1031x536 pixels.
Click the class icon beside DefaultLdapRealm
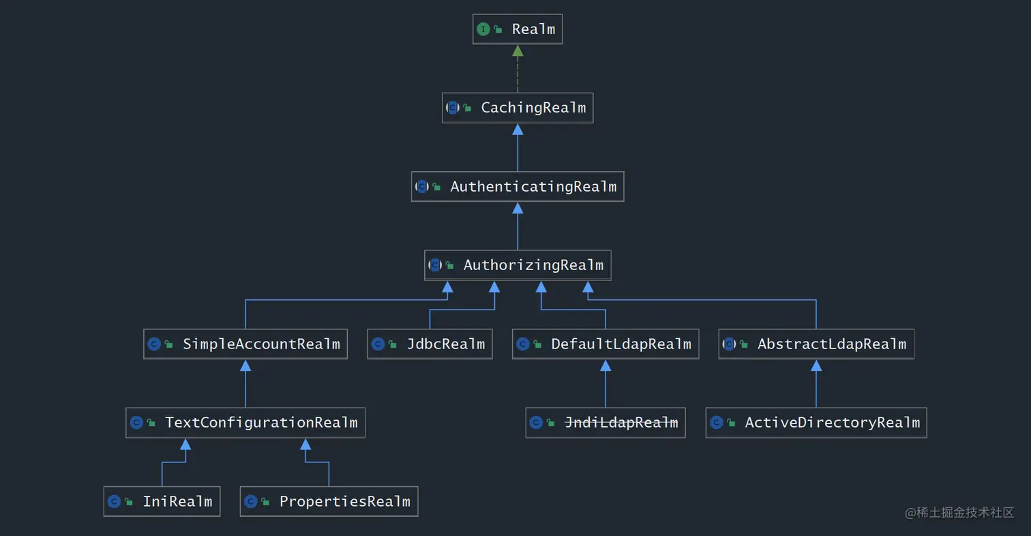coord(523,344)
